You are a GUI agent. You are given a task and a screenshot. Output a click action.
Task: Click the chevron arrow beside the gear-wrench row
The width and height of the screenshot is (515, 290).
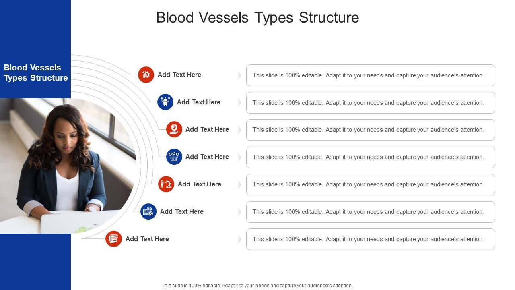239,75
